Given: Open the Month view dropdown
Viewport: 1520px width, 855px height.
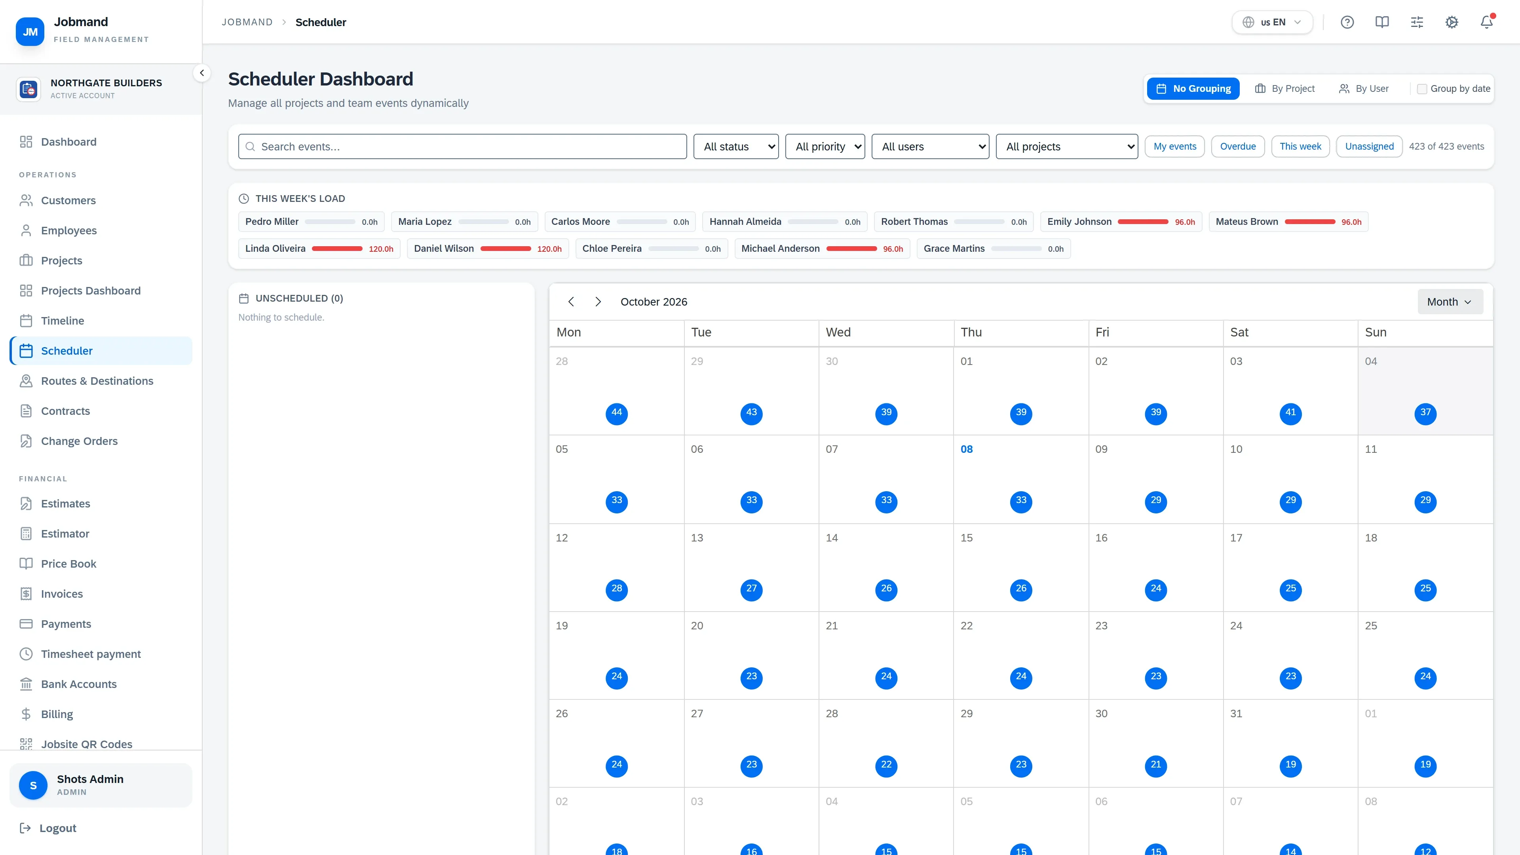Looking at the screenshot, I should (x=1450, y=302).
